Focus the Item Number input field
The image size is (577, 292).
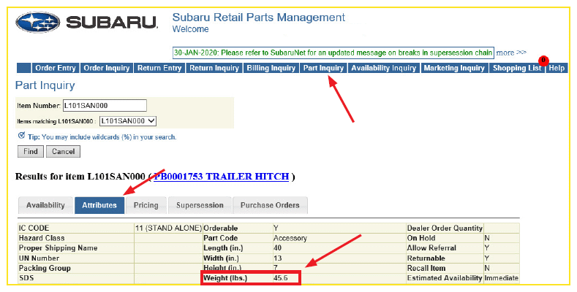tap(105, 105)
